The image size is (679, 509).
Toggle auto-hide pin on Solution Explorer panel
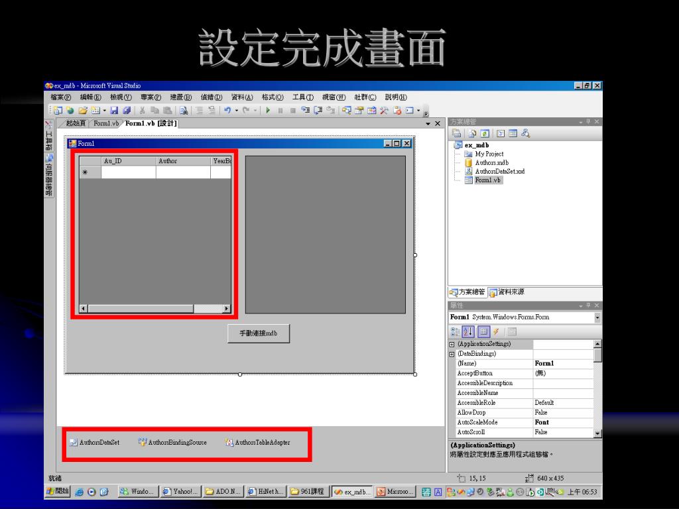click(x=589, y=122)
